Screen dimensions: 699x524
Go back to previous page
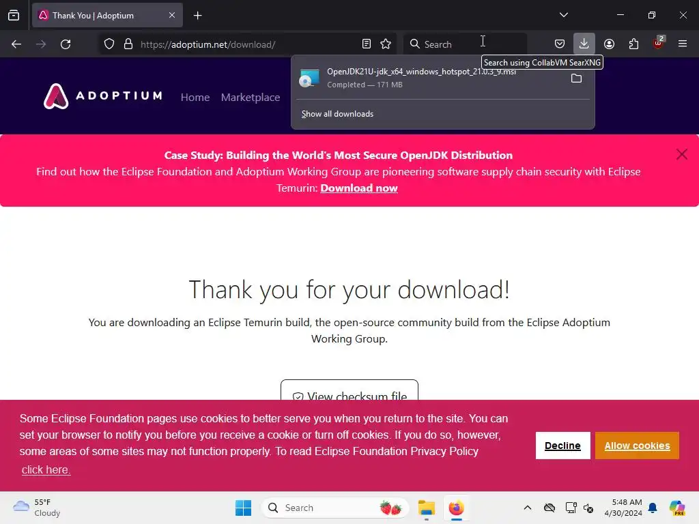[x=16, y=44]
